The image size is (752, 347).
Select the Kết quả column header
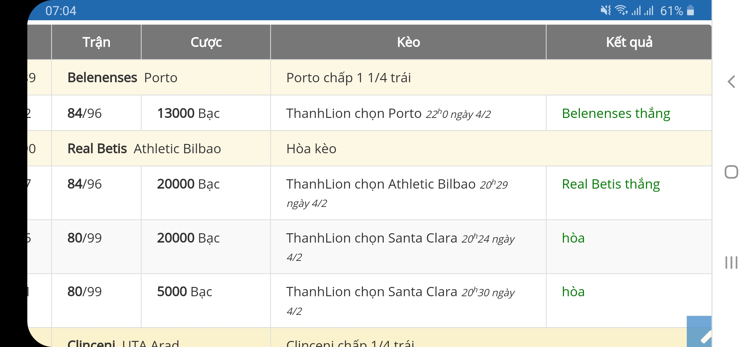pos(629,42)
